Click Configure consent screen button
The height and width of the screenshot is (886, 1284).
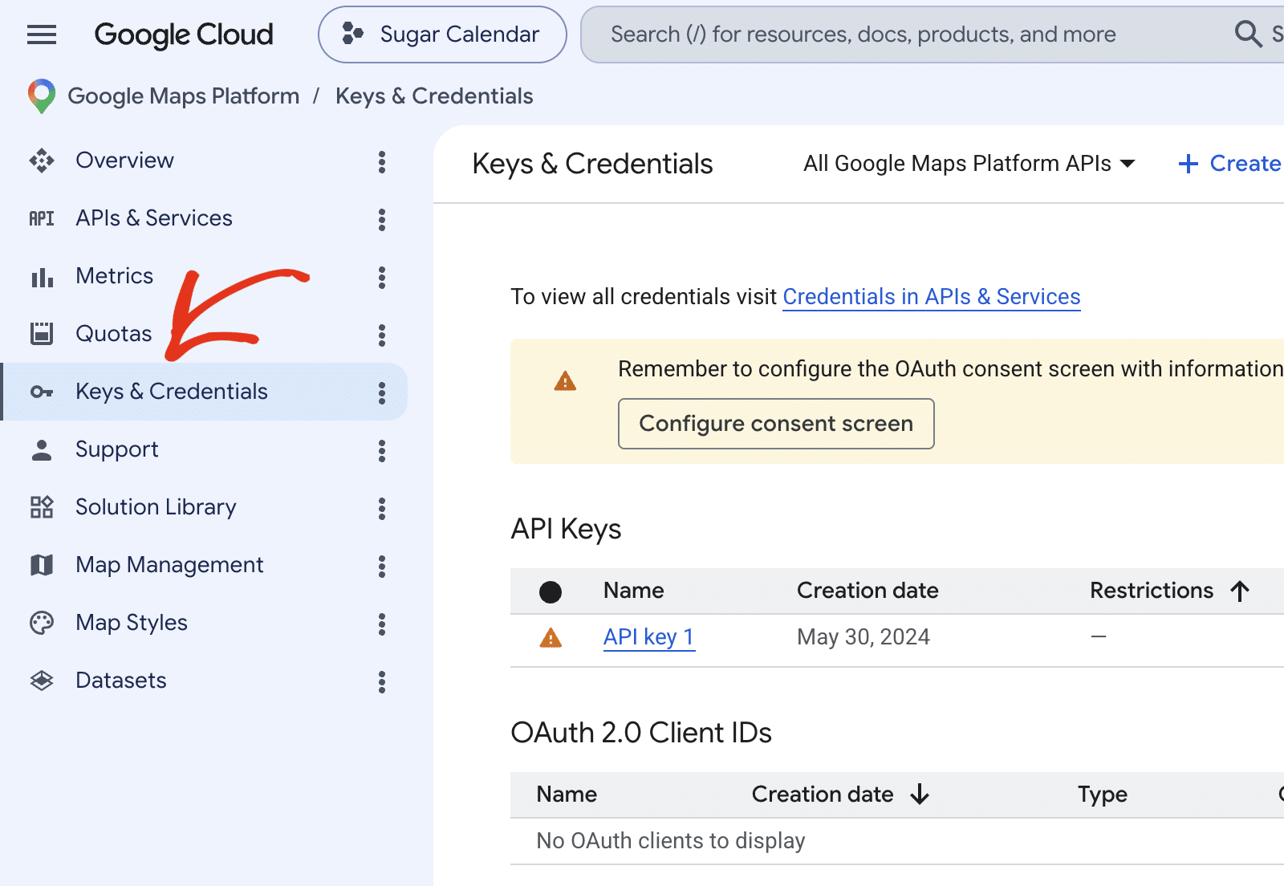click(776, 424)
